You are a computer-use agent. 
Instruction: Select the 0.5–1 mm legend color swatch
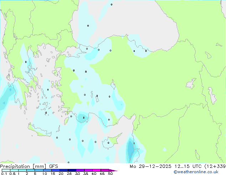(14, 170)
